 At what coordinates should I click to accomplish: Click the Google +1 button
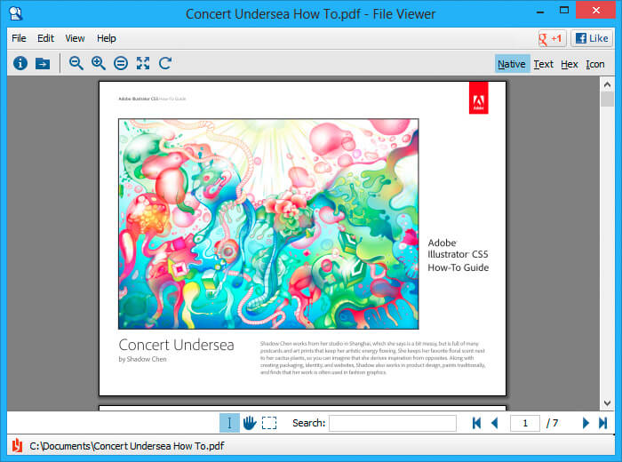pos(552,38)
